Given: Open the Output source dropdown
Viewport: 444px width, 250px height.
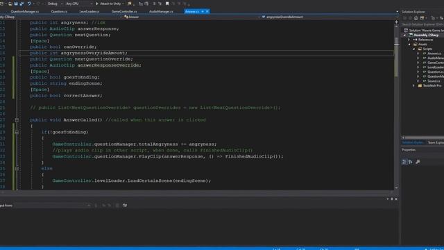Looking at the screenshot, I should pyautogui.click(x=53, y=206).
